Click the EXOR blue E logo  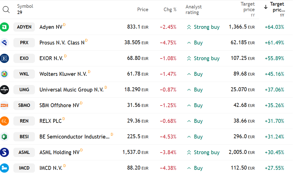click(4, 58)
